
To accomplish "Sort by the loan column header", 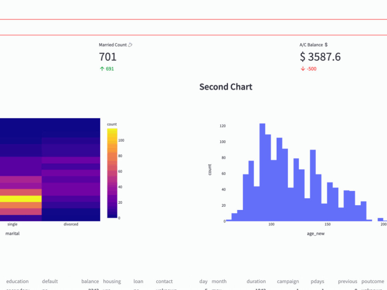I will (x=138, y=281).
